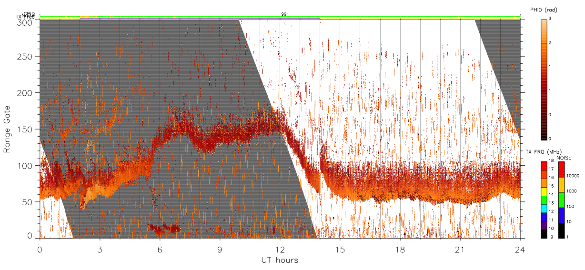Click the '14' label on the TX FRQ scale
The height and width of the screenshot is (270, 585).
tap(551, 194)
